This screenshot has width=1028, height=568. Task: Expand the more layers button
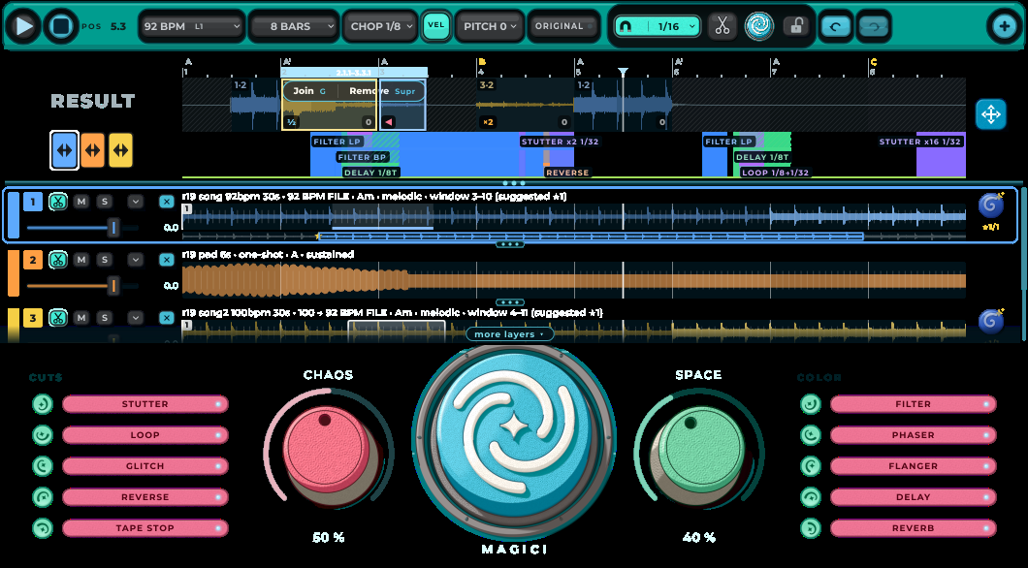tap(509, 334)
